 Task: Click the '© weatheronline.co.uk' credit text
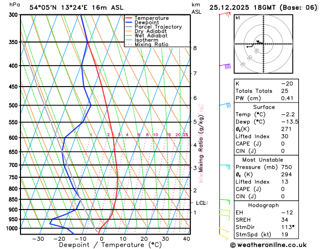click(x=268, y=245)
